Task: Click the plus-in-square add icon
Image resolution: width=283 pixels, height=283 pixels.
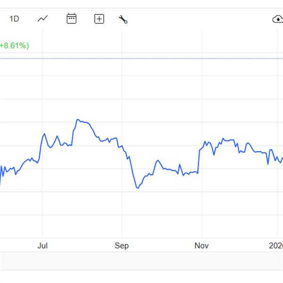Action: click(99, 19)
